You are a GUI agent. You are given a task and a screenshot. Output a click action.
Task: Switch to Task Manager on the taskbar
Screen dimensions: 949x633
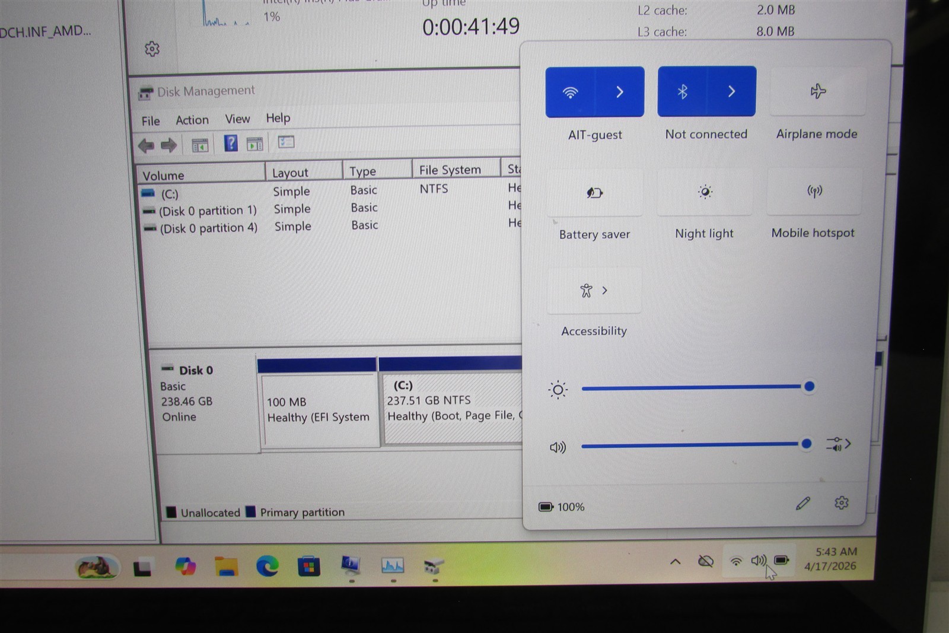pos(393,565)
